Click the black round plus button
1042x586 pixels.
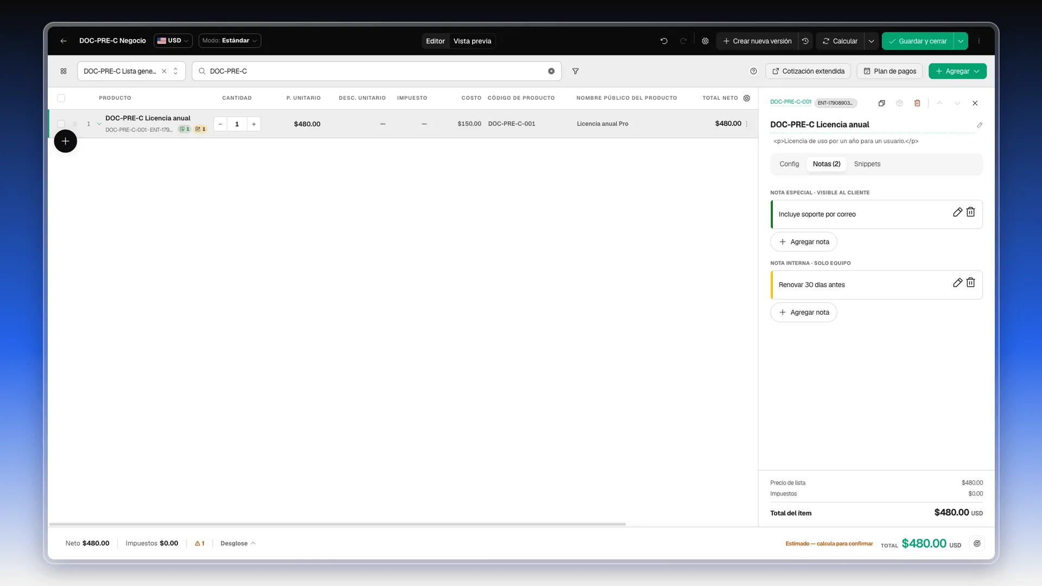pos(65,141)
